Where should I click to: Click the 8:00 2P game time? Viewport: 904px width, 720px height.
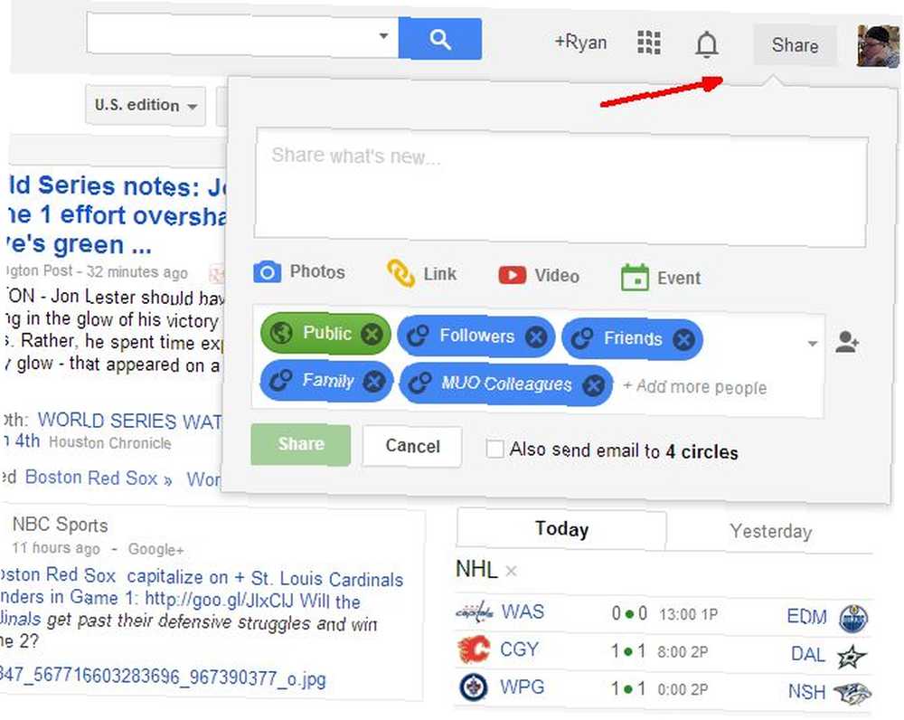(x=683, y=652)
